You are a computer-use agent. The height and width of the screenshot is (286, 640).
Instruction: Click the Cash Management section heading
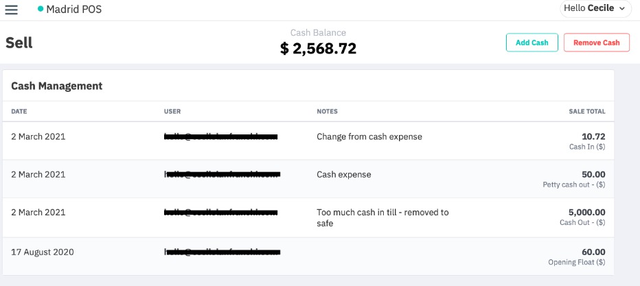pyautogui.click(x=57, y=86)
